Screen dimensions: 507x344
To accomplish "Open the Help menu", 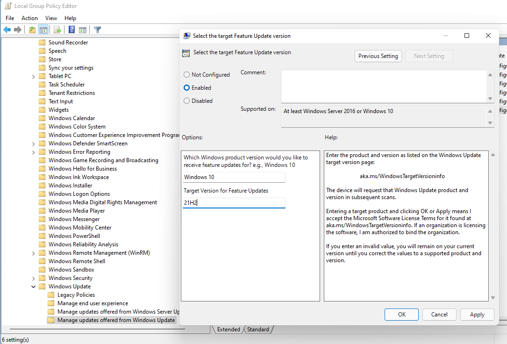I will pos(70,18).
